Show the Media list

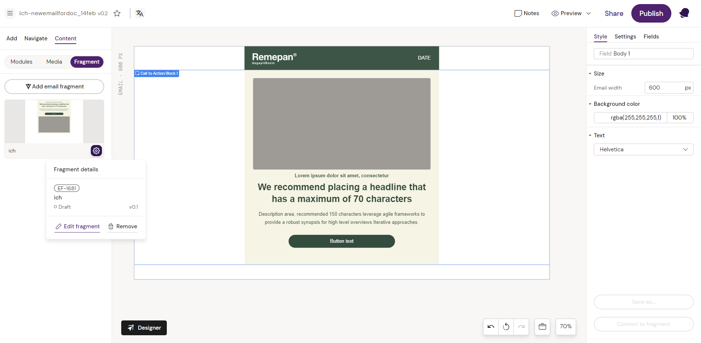tap(54, 62)
